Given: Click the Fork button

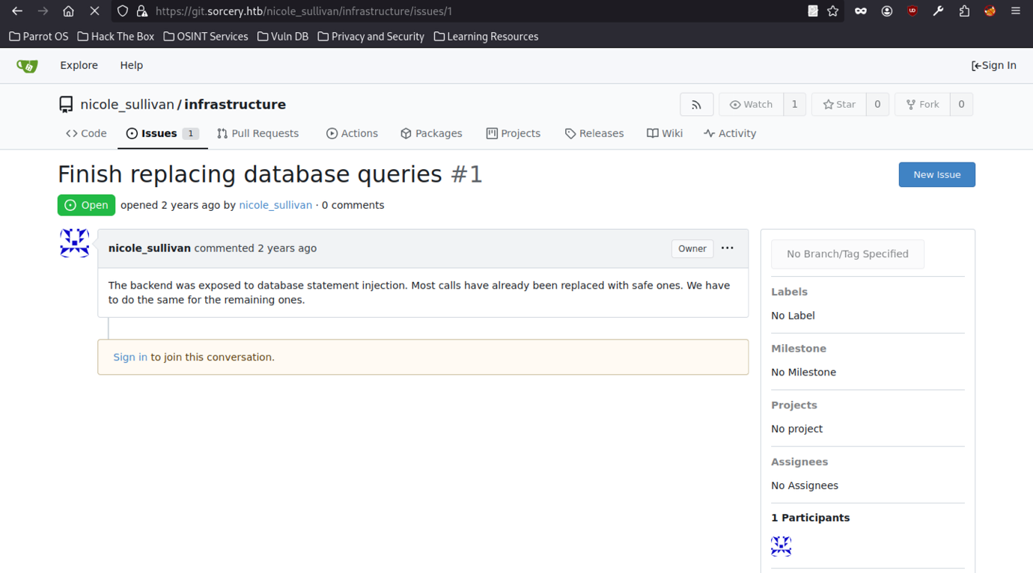Looking at the screenshot, I should pos(922,105).
